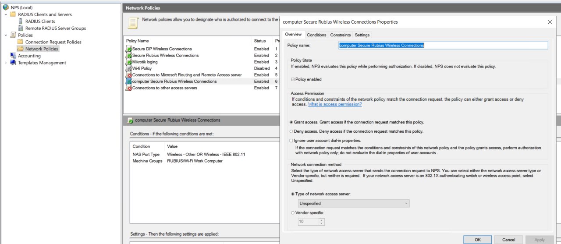Click the green icon for Secure Rubius Wireless Connections
561x244 pixels.
tap(128, 56)
